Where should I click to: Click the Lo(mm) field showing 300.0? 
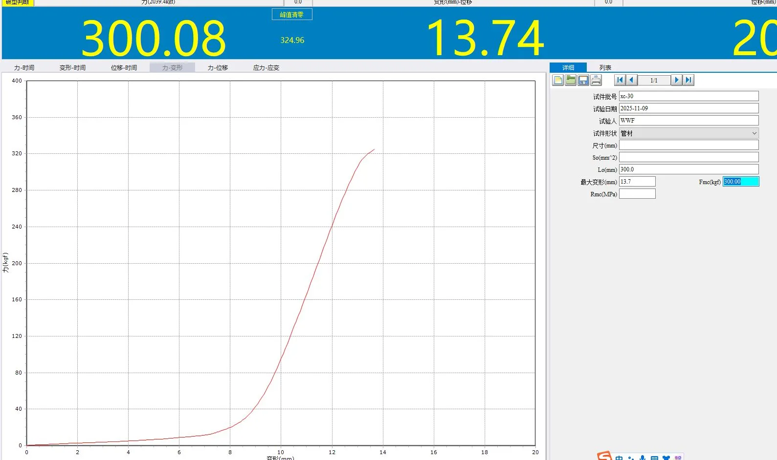tap(689, 169)
